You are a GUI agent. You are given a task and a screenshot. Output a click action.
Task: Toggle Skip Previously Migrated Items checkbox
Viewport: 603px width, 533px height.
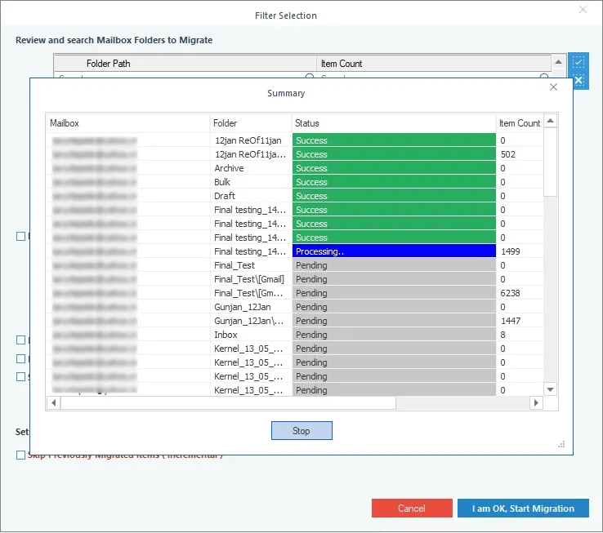pos(20,455)
